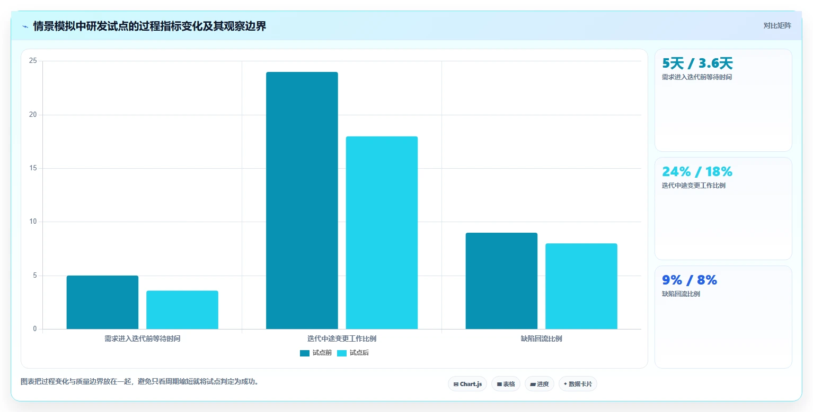Click the 24% / 18% card value
Screen dimensions: 813x412
[697, 171]
